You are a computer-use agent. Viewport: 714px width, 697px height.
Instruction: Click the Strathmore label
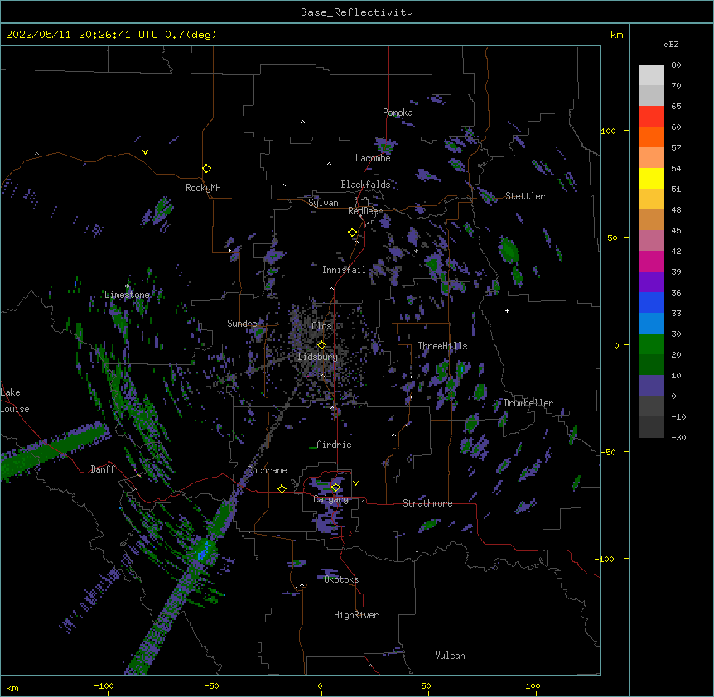tap(427, 503)
